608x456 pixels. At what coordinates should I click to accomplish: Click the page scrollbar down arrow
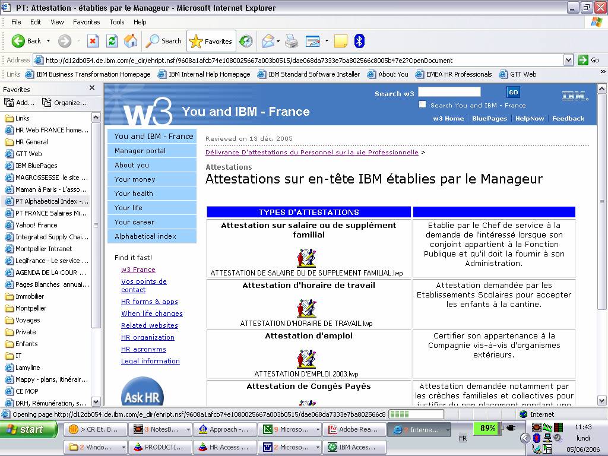click(x=601, y=401)
